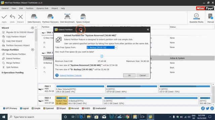Click the Apply checkmark icon

(4, 17)
